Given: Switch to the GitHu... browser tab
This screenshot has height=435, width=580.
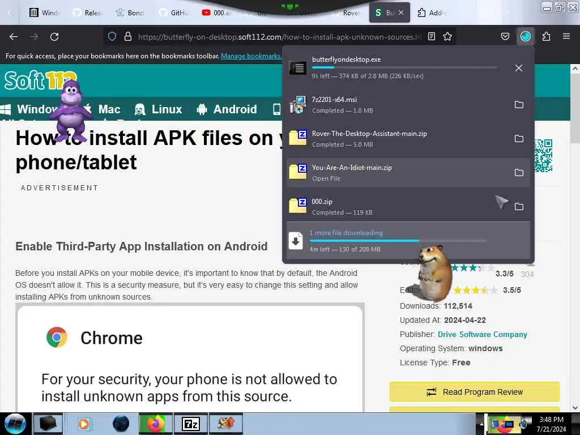Looking at the screenshot, I should click(x=174, y=12).
